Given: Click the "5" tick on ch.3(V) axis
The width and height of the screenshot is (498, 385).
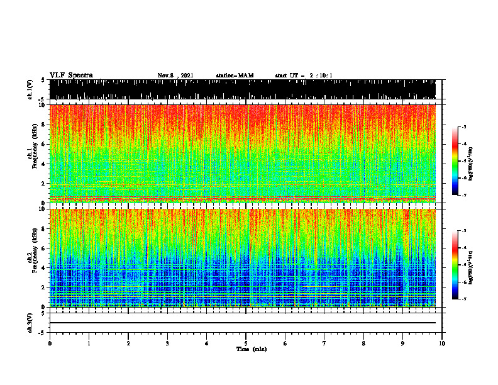Looking at the screenshot, I should [x=43, y=313].
